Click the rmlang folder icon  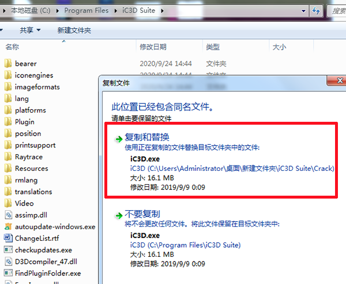tap(8, 180)
